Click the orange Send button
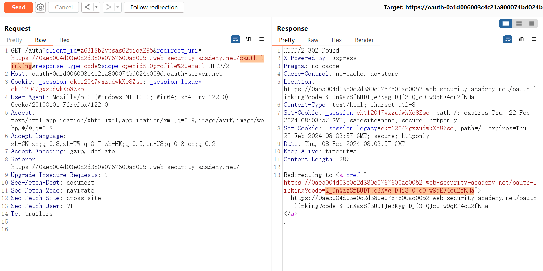 (18, 7)
